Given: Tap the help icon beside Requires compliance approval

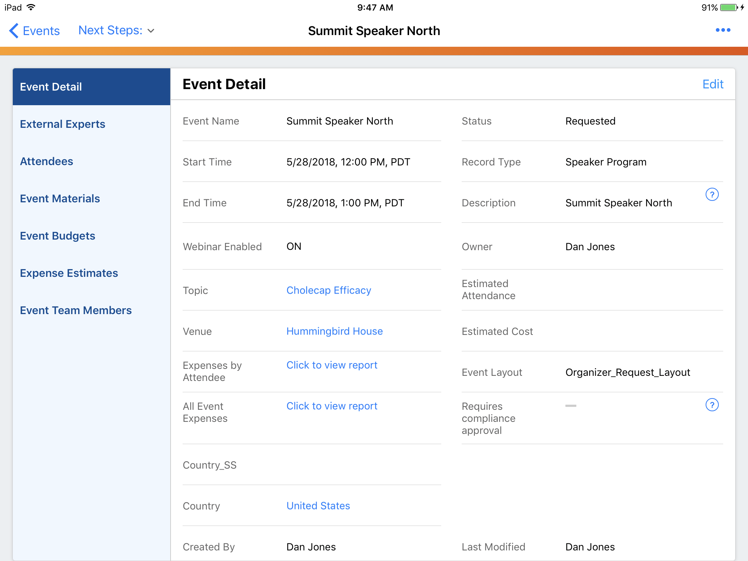Looking at the screenshot, I should click(x=711, y=405).
